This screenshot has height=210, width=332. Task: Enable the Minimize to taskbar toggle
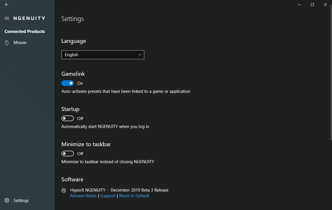(x=68, y=154)
